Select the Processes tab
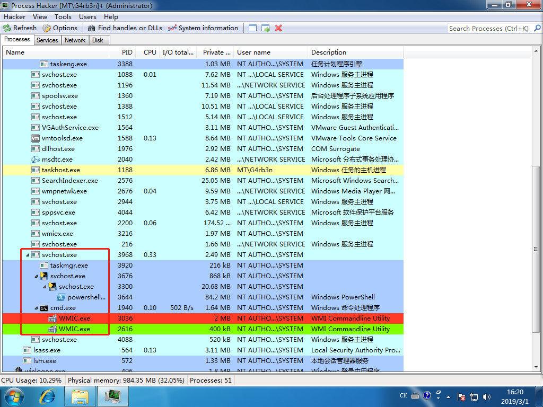Screen dimensions: 543x407 click(17, 39)
